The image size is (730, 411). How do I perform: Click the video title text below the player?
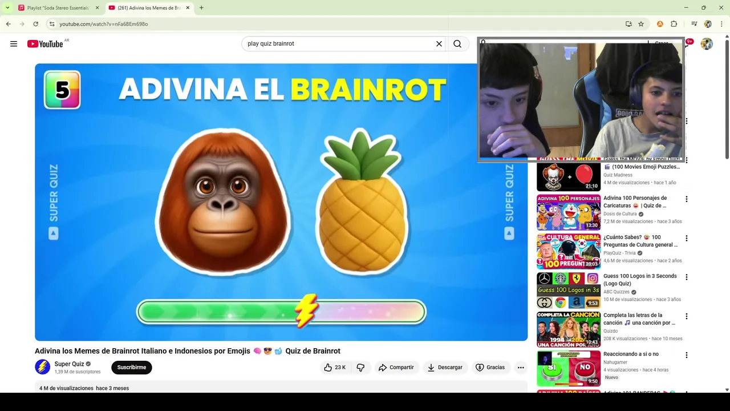point(188,351)
